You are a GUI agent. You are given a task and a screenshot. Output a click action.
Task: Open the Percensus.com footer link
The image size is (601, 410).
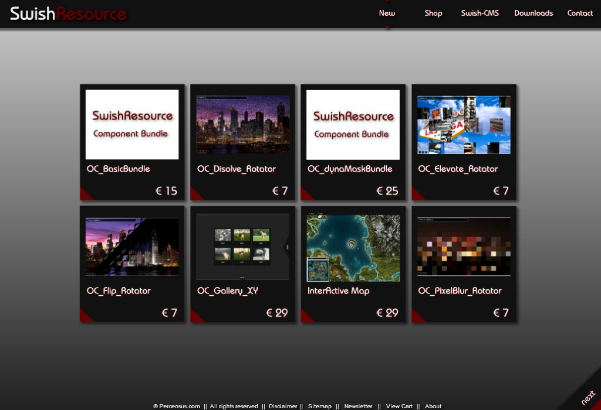176,406
